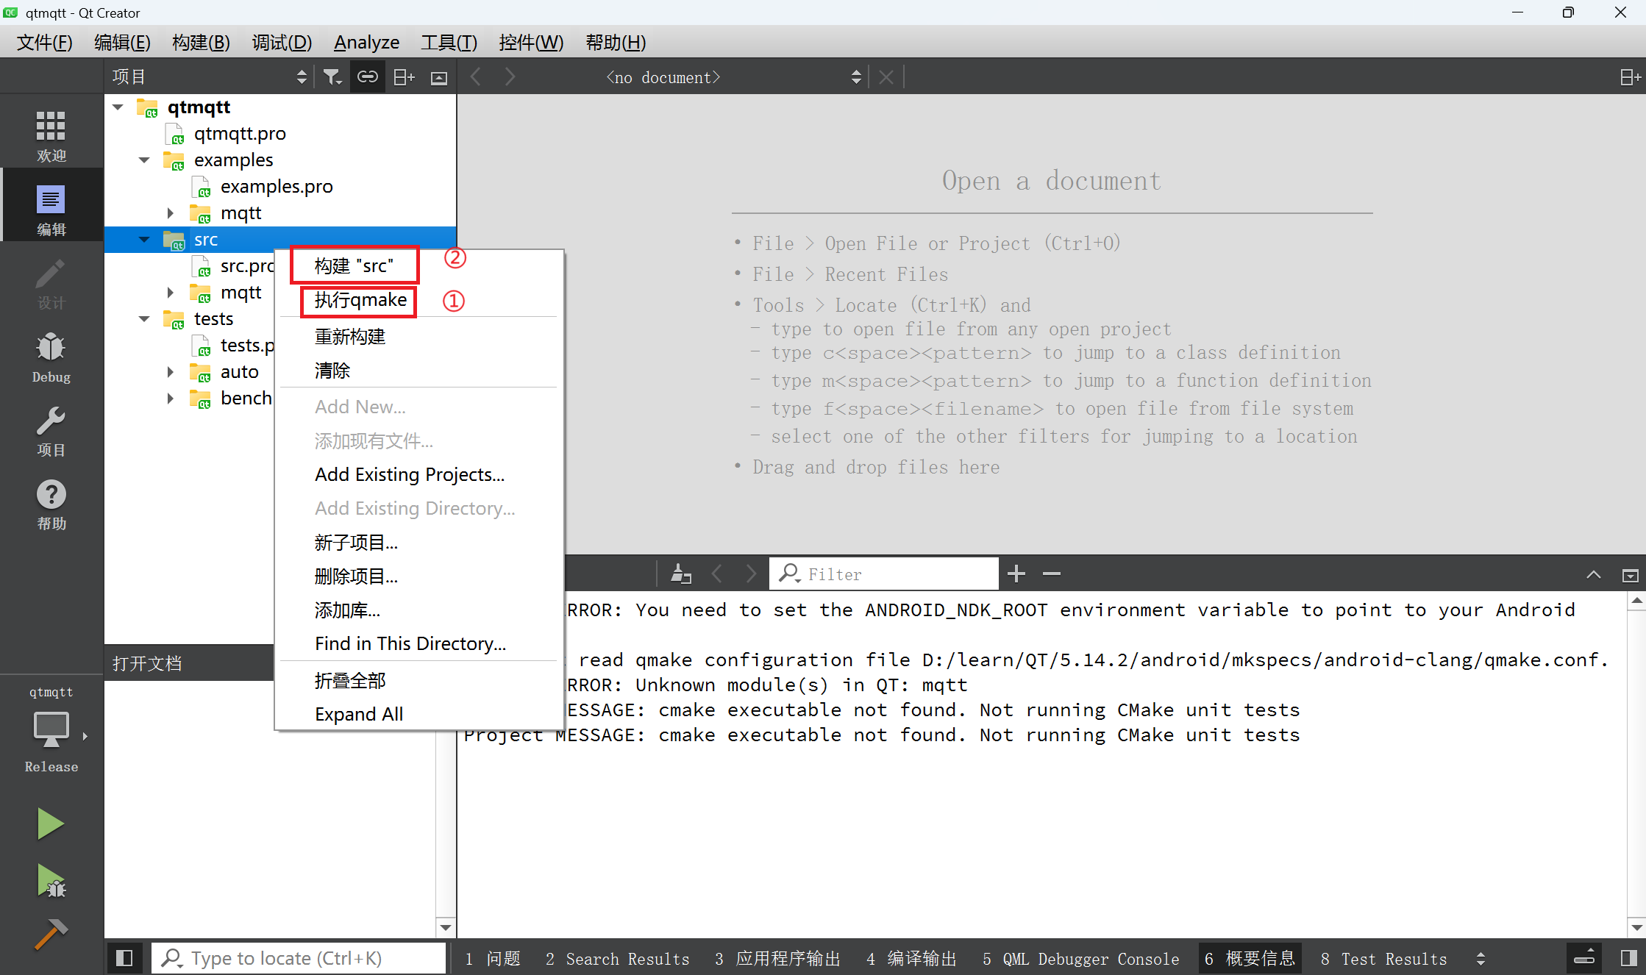Open the 项目 view selector dropdown
This screenshot has width=1646, height=975.
pos(210,77)
